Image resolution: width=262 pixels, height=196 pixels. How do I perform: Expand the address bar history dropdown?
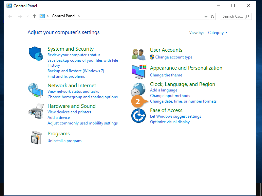point(206,16)
